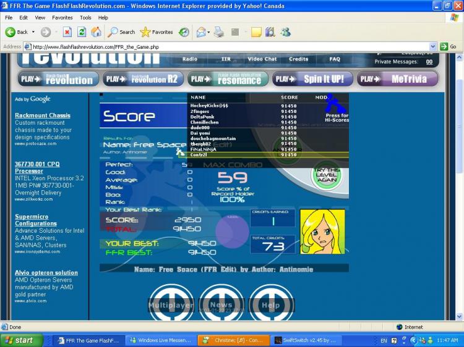Click the Video Chat navigation link
This screenshot has width=464, height=347.
262,59
